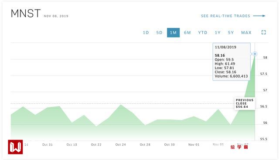
Task: Click the Oct 16 axis label
Action: (48, 144)
